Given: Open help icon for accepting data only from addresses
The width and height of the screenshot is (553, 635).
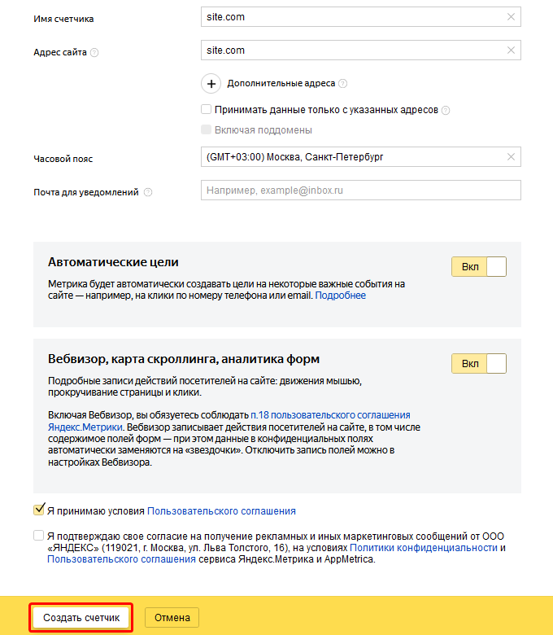Looking at the screenshot, I should click(446, 110).
